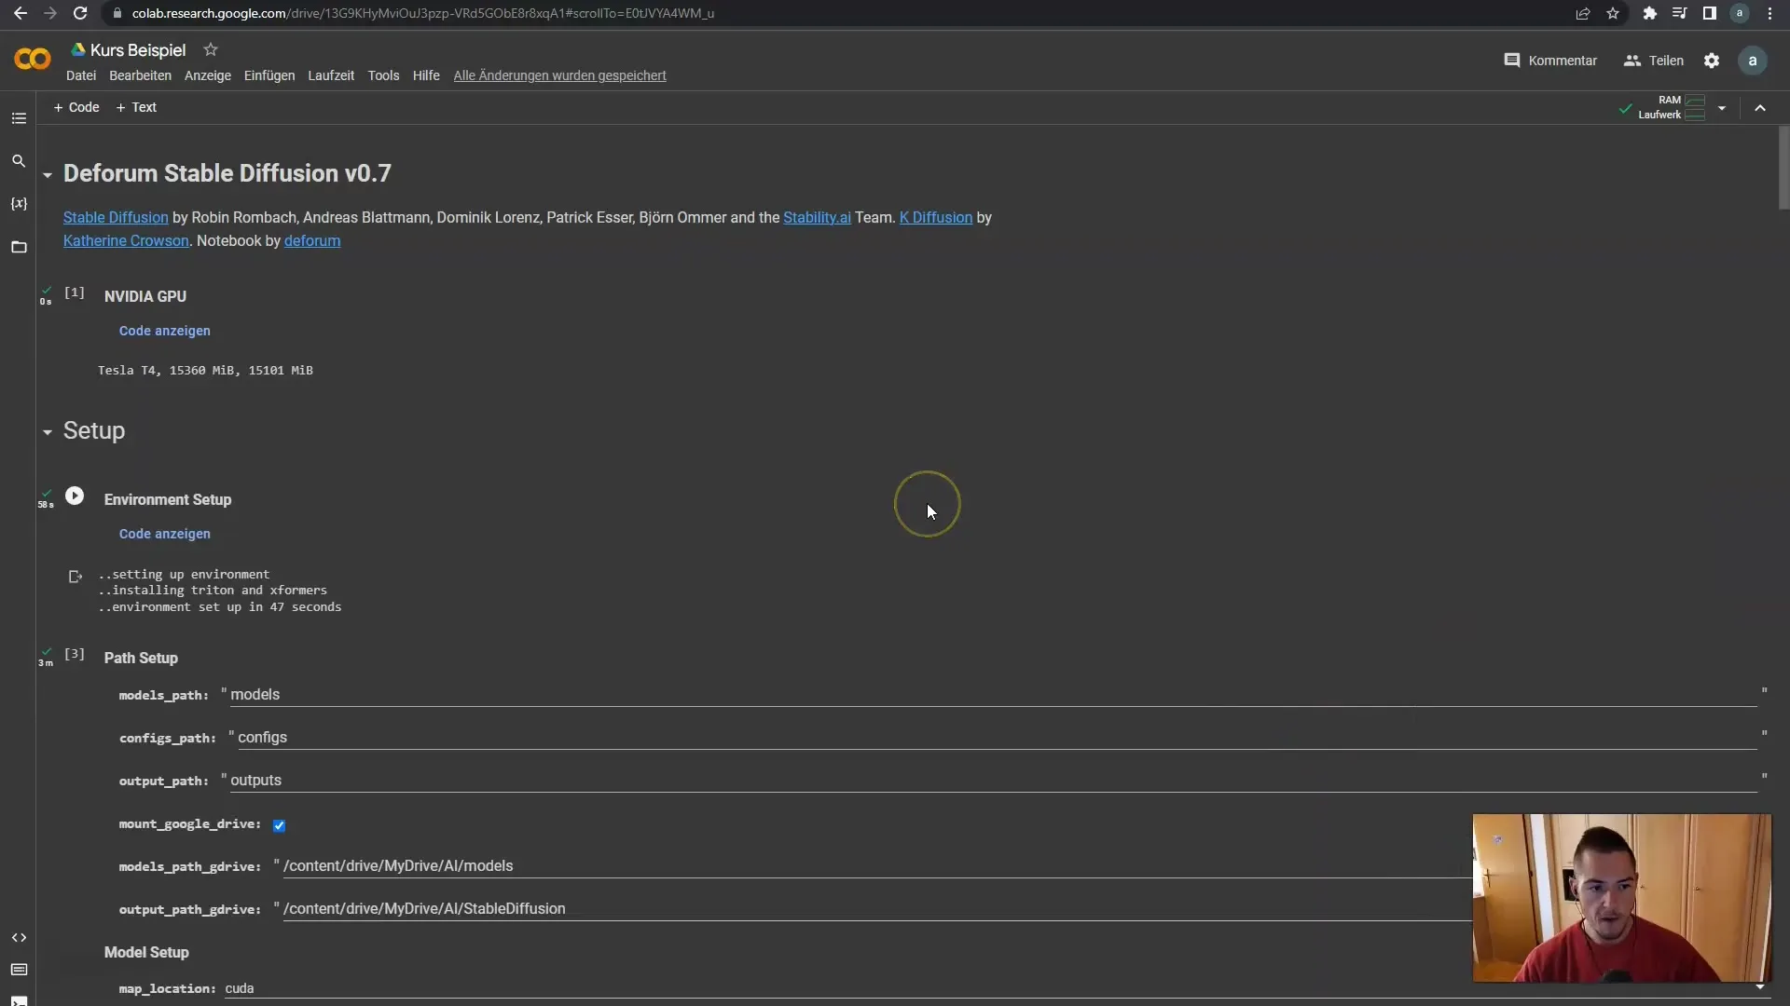Image resolution: width=1790 pixels, height=1006 pixels.
Task: Edit the output_path_gdrive field
Action: (876, 909)
